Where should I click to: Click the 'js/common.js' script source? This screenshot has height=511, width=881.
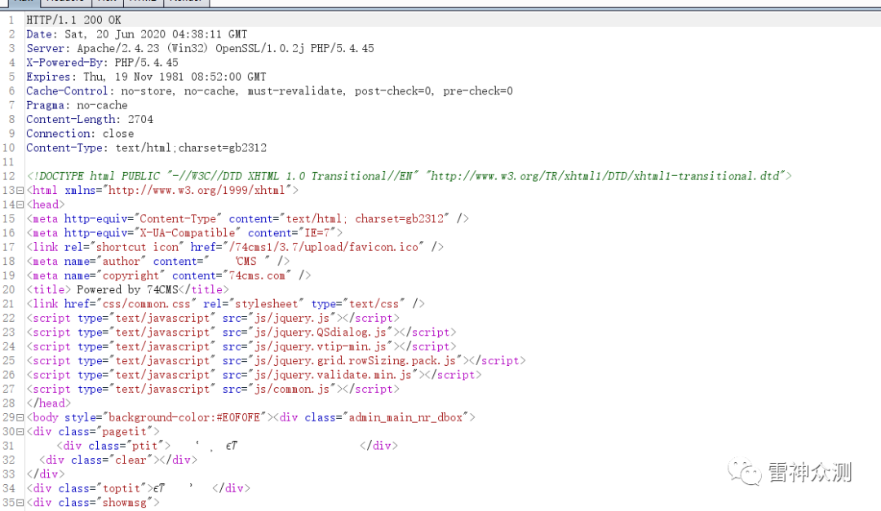point(292,389)
